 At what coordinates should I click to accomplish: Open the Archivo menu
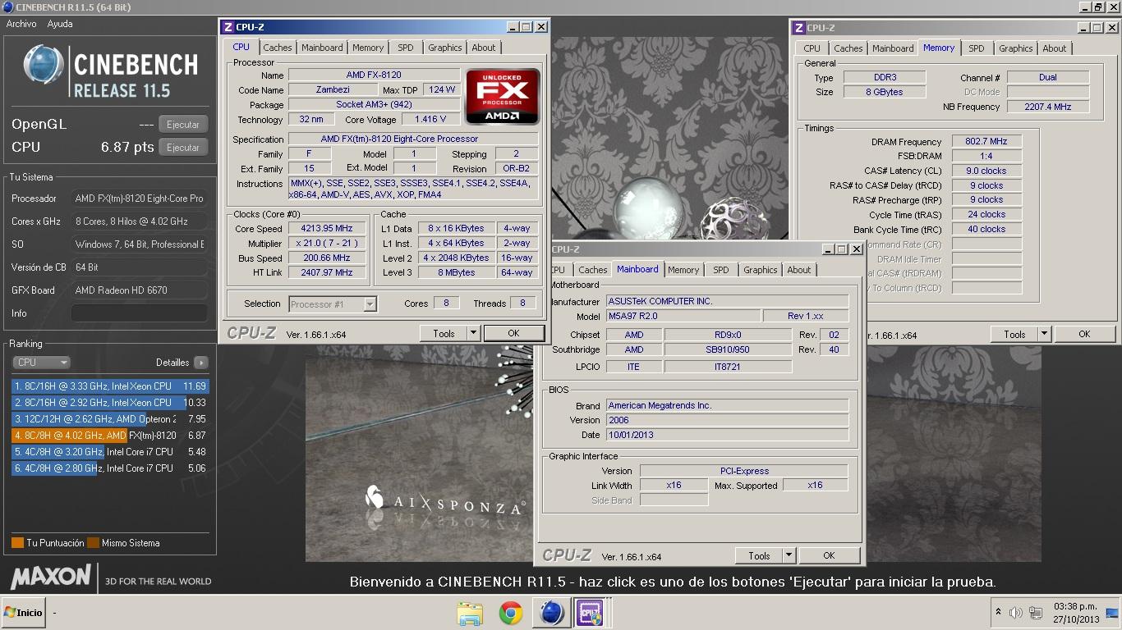[21, 24]
